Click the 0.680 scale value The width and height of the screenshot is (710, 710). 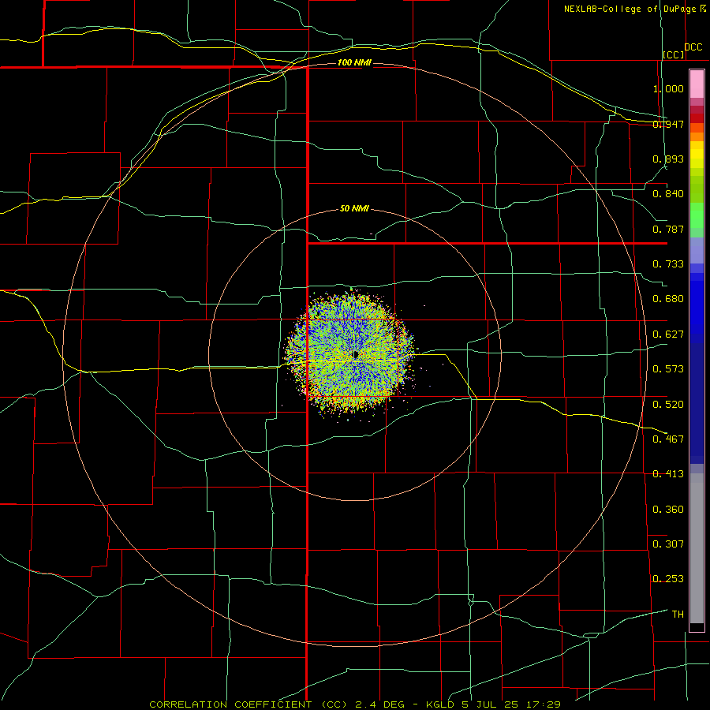tap(668, 299)
